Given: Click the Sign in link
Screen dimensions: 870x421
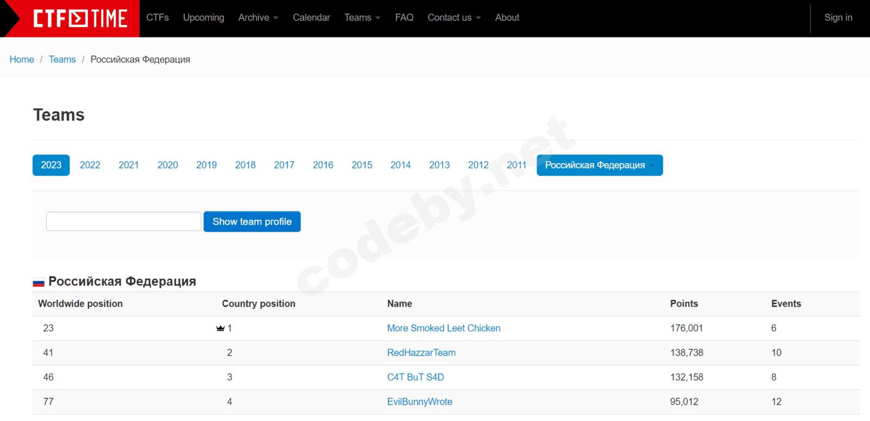Looking at the screenshot, I should tap(838, 17).
